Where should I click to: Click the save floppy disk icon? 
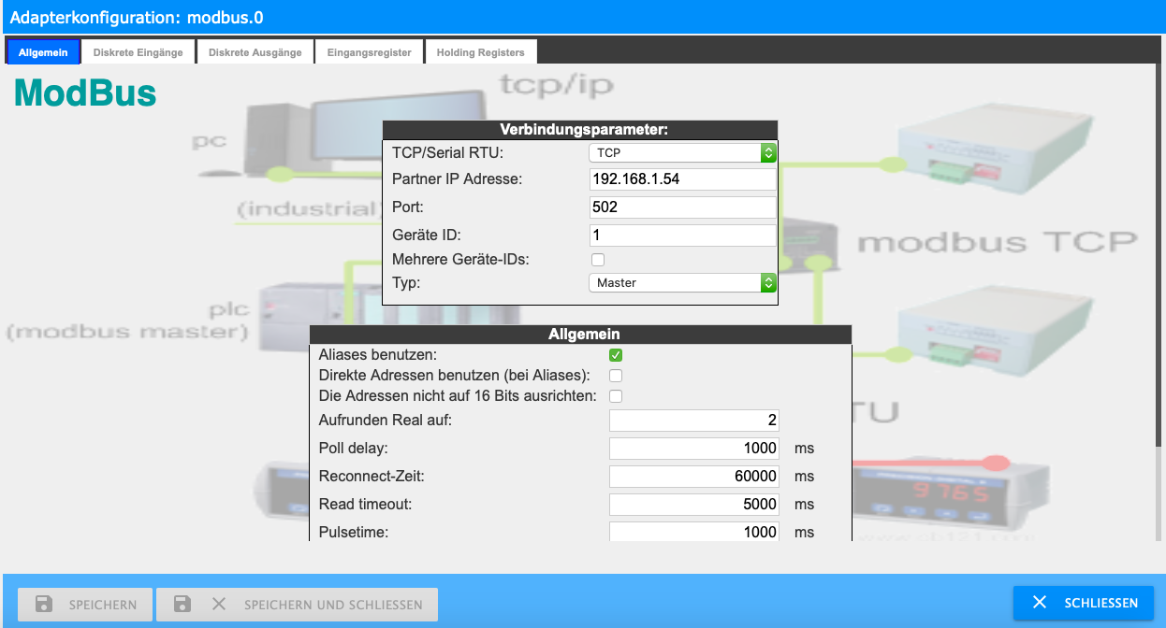coord(44,604)
